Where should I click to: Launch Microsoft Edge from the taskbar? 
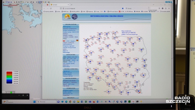66,102
